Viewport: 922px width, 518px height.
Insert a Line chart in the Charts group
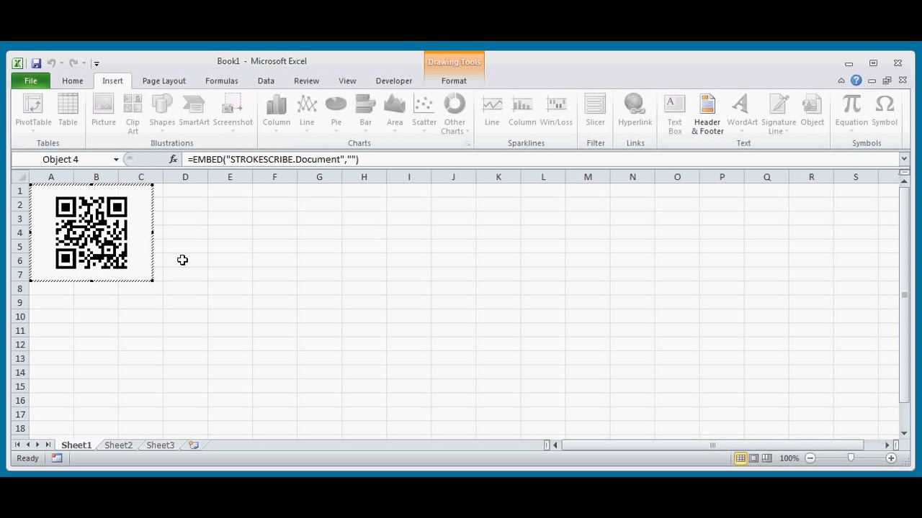307,112
